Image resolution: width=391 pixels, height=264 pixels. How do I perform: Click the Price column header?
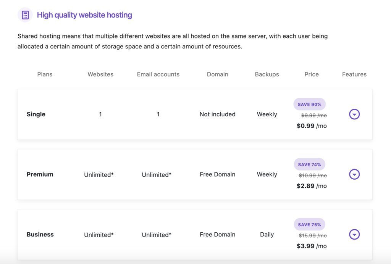point(311,74)
